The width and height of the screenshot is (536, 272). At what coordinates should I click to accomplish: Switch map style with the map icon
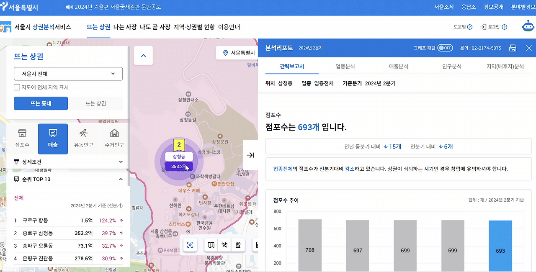(211, 245)
